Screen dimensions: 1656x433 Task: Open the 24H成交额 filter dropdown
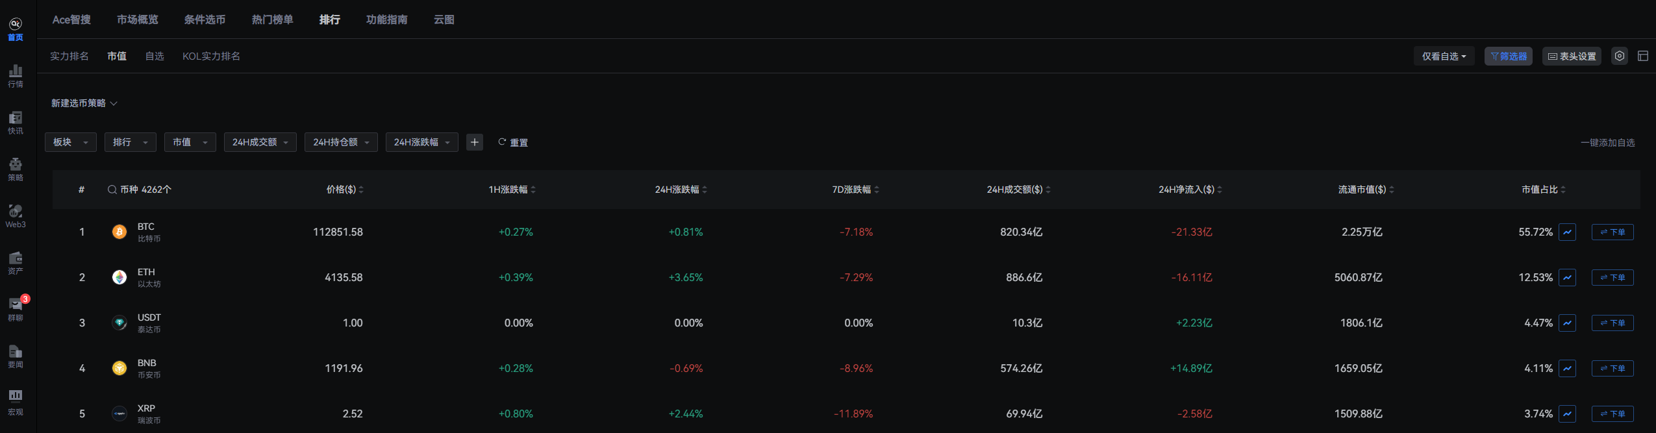point(260,142)
